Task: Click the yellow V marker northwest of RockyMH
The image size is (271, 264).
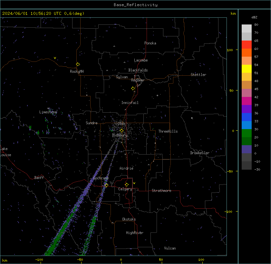Action: coord(55,58)
